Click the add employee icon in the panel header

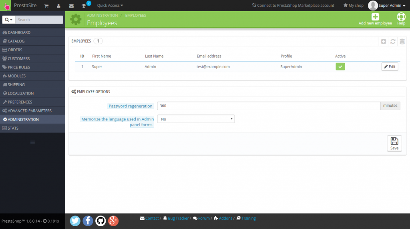(x=384, y=42)
